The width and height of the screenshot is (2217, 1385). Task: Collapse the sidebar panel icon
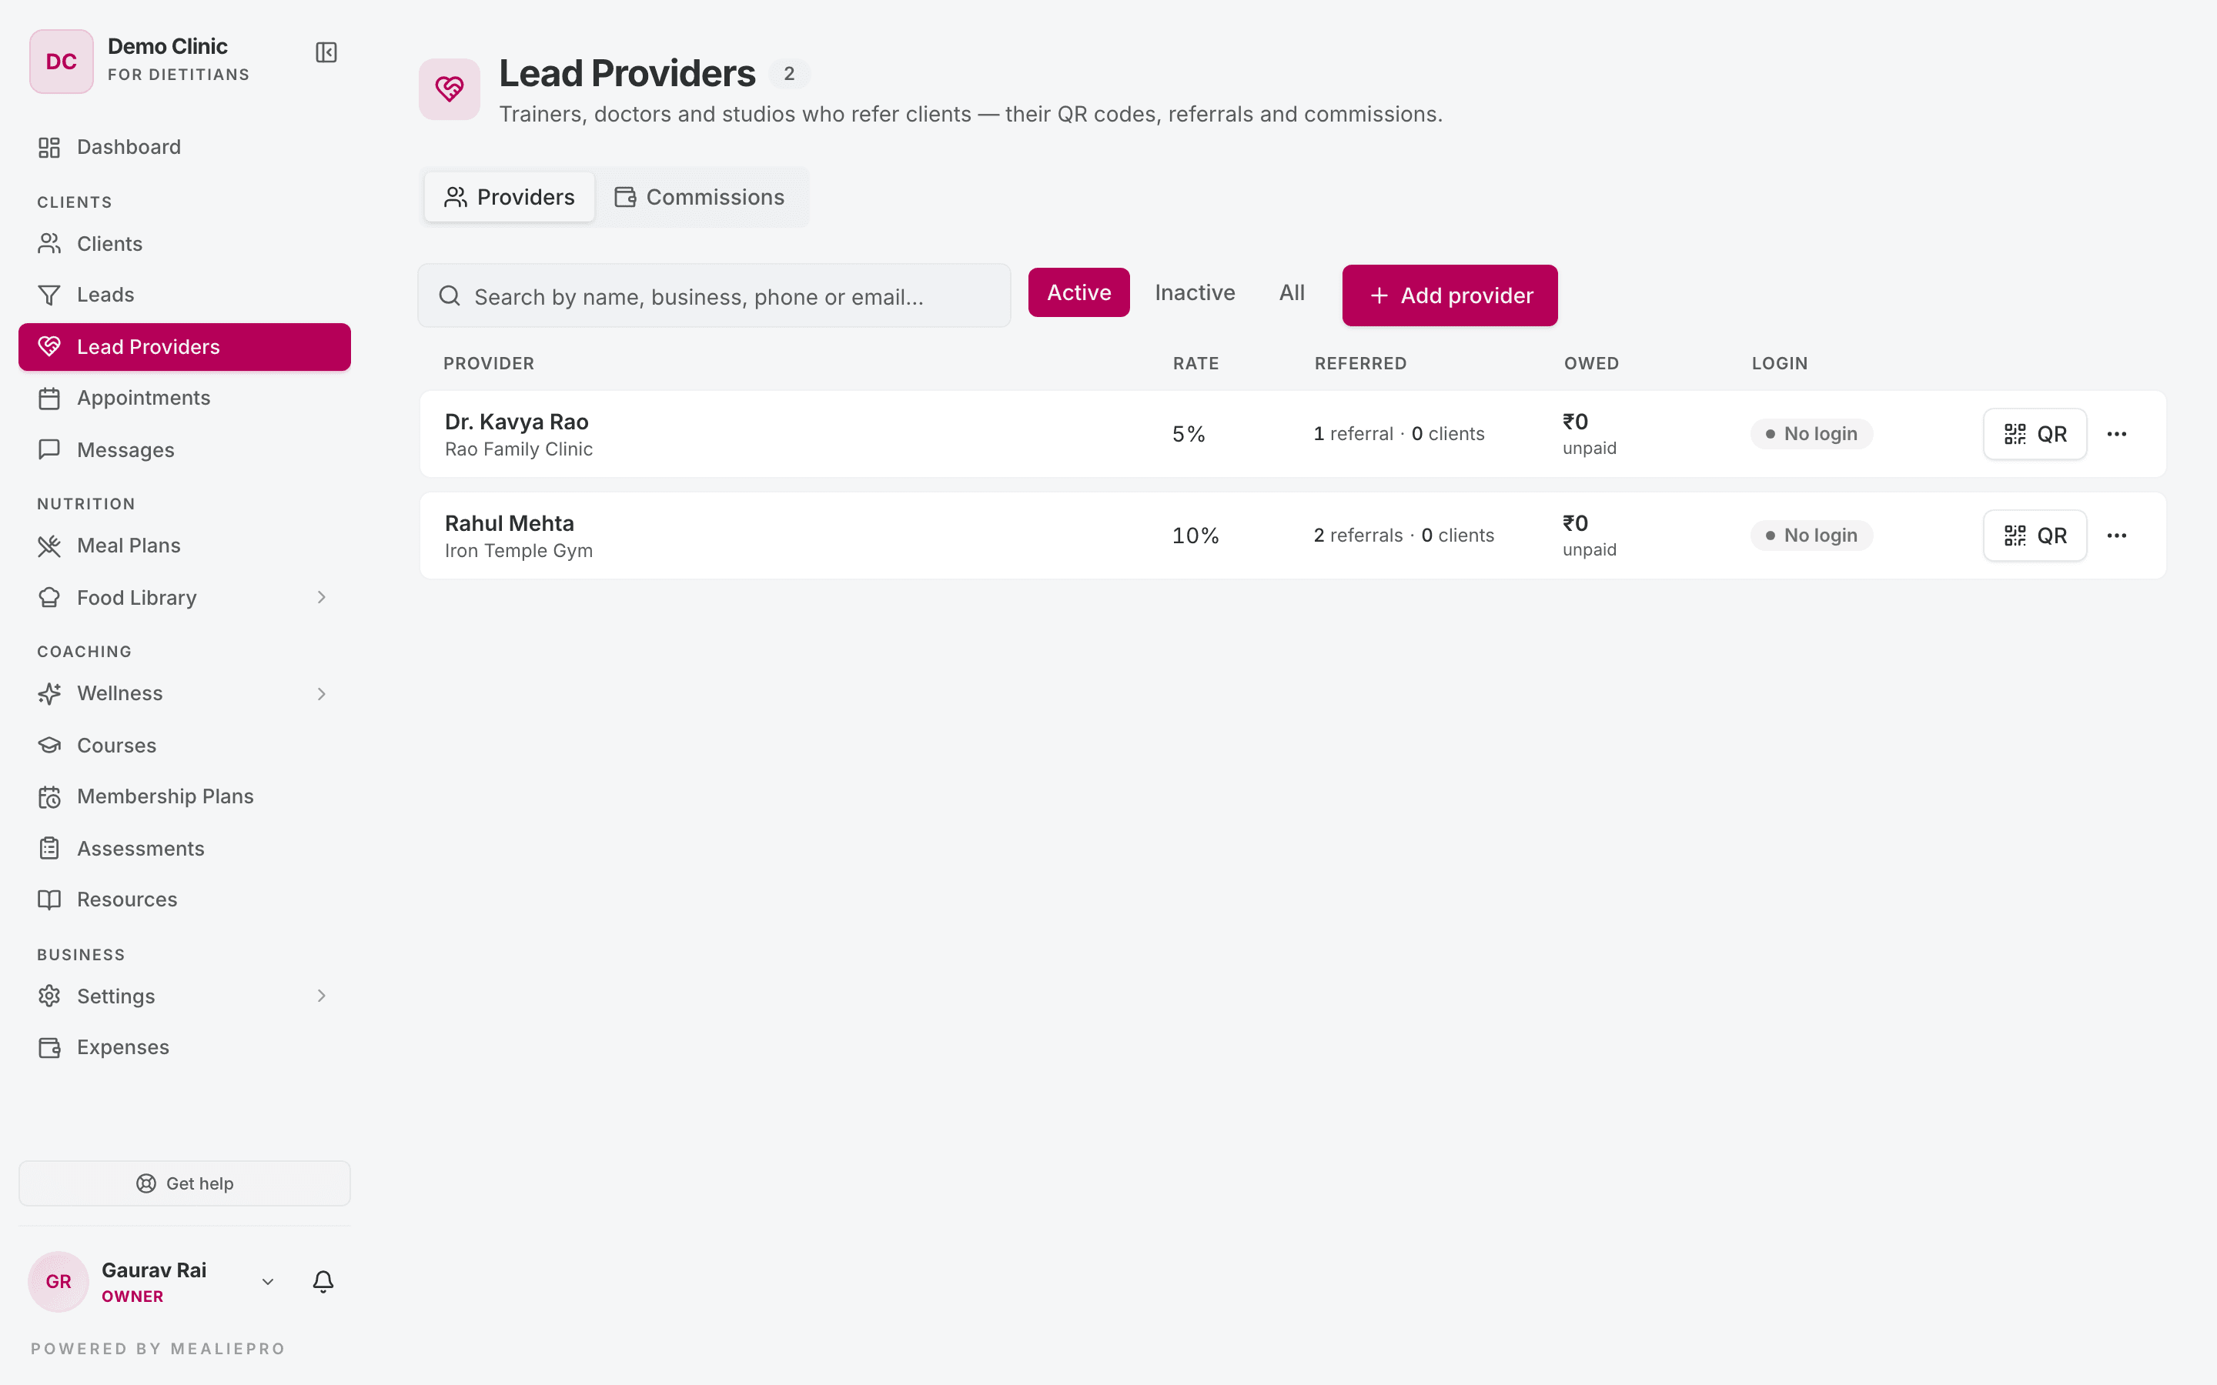[x=326, y=52]
